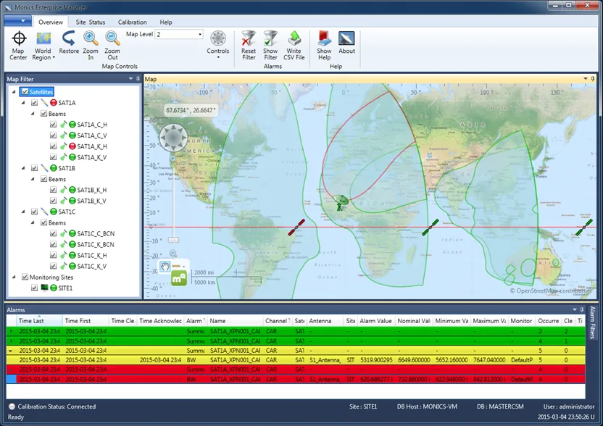Click the Reset Filter funnel icon
The width and height of the screenshot is (603, 426).
[249, 38]
